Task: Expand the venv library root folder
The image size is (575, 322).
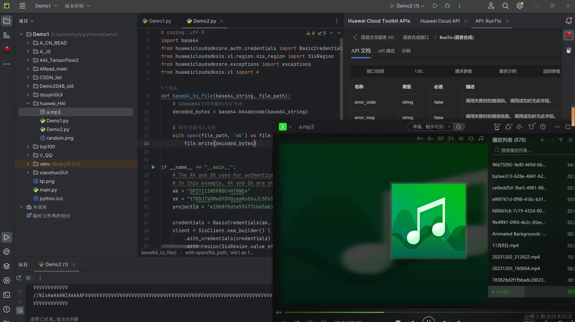Action: 28,164
